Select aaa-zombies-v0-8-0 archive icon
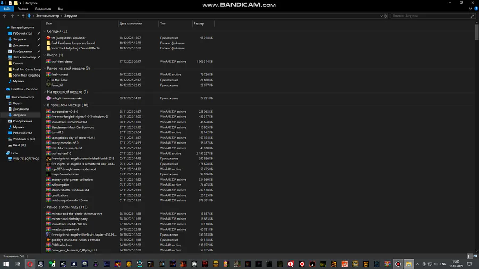Screen dimensions: 479x269 point(48,111)
